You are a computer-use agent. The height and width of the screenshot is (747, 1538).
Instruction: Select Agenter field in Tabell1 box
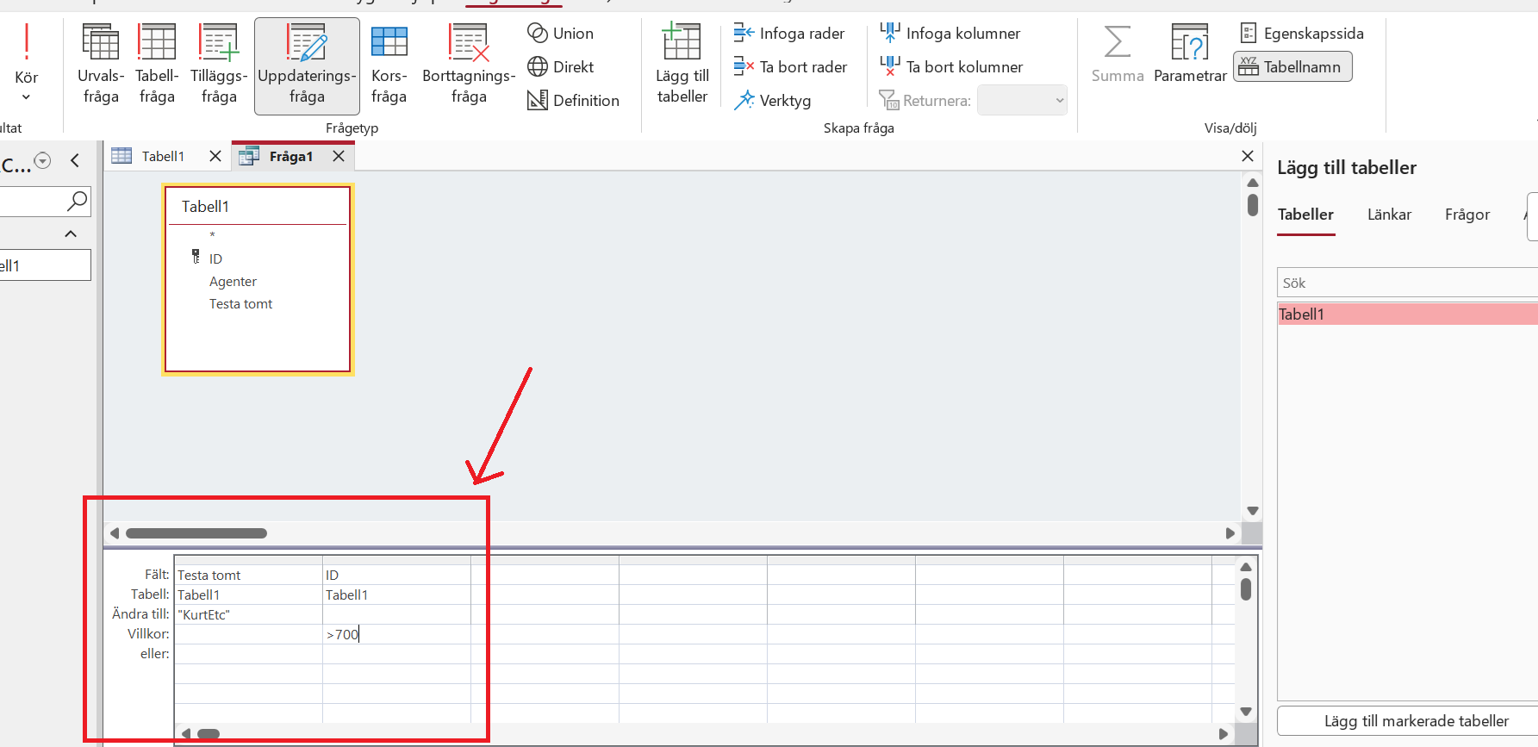click(x=233, y=282)
